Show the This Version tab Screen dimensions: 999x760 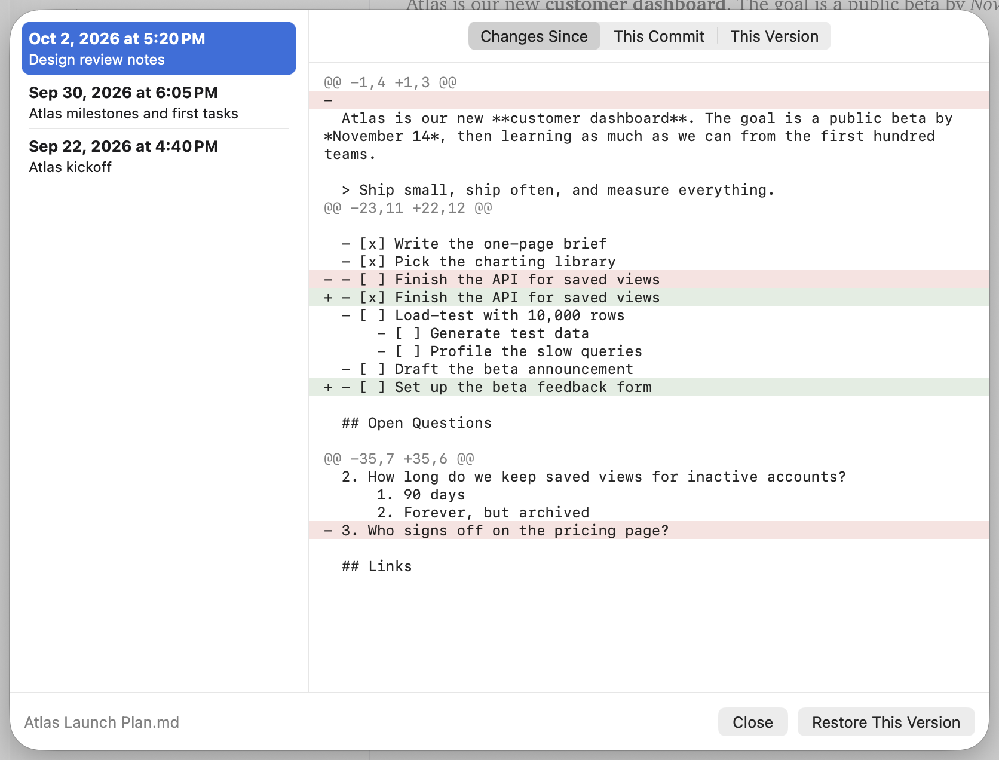(774, 36)
